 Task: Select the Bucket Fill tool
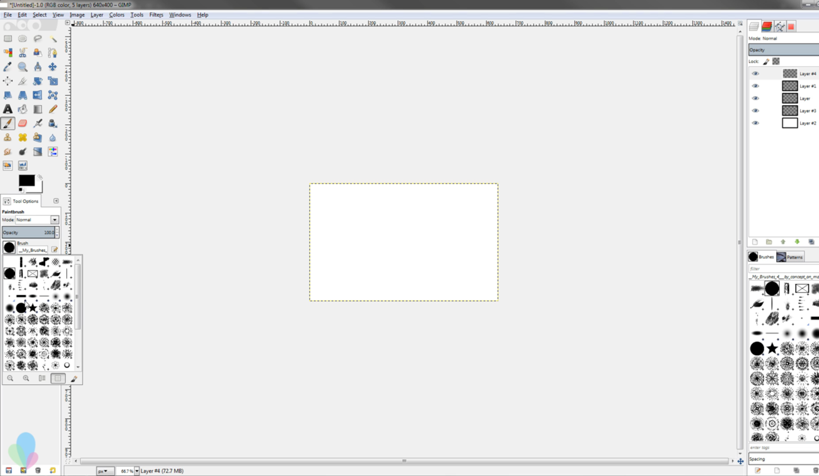[22, 109]
